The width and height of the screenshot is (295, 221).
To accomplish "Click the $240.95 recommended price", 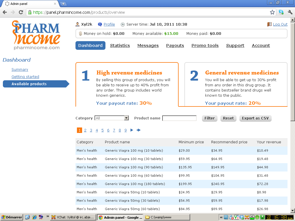I will click(x=218, y=184).
